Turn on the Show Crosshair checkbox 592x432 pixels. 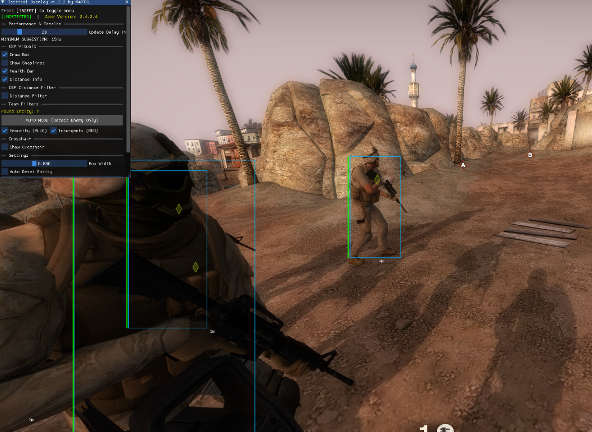5,147
